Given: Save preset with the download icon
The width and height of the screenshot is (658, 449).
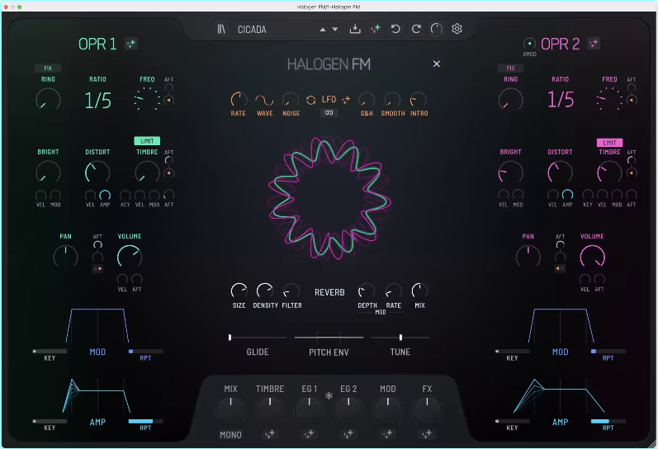Looking at the screenshot, I should click(x=355, y=29).
